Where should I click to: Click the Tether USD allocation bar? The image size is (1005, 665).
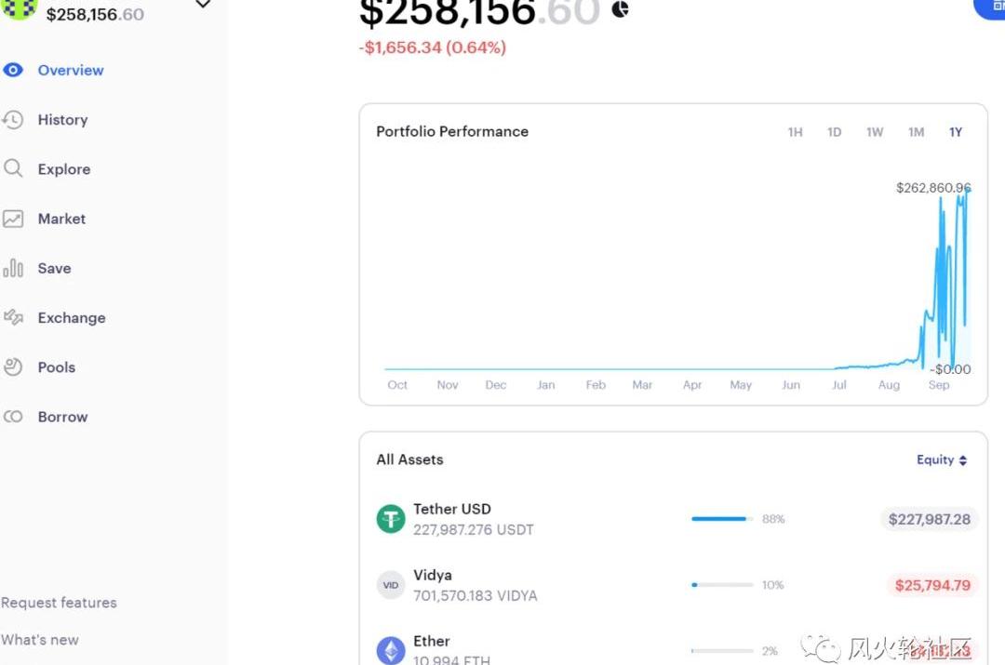(721, 519)
